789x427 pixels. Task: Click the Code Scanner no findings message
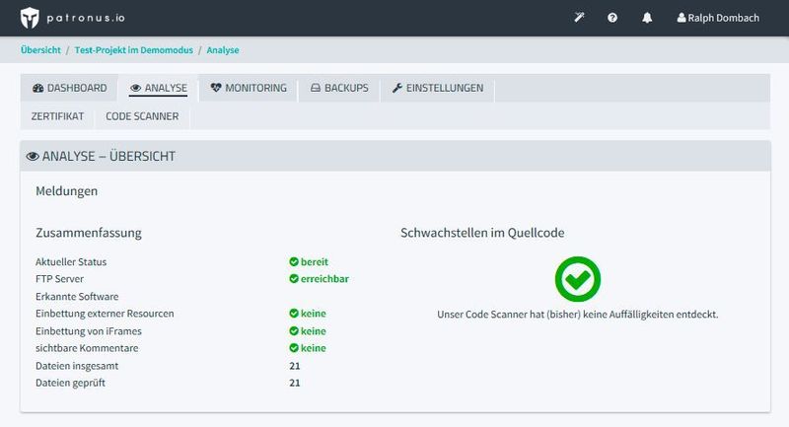(x=578, y=315)
